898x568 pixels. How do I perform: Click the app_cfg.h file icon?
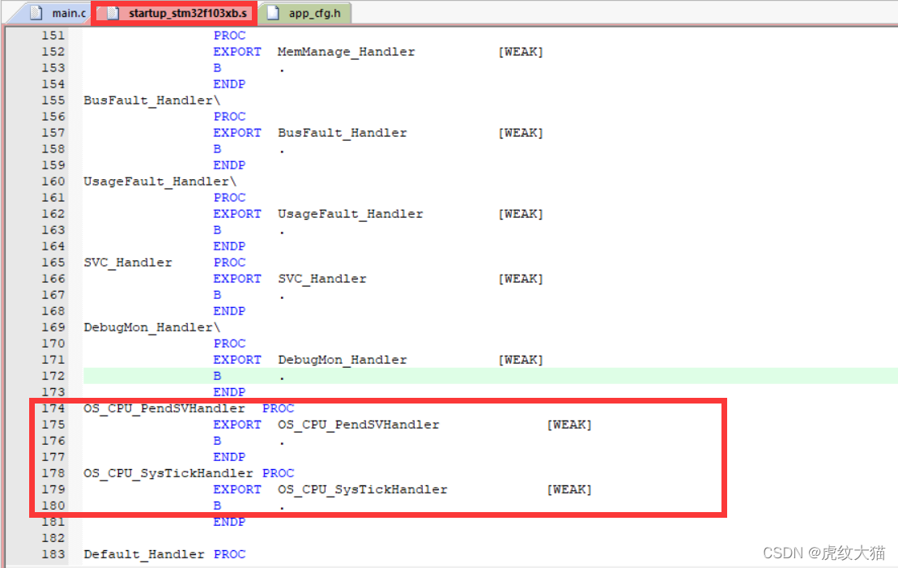tap(273, 13)
